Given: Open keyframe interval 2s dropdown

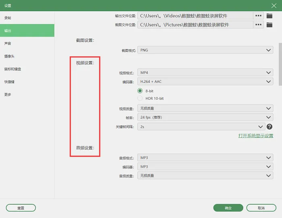Looking at the screenshot, I should coord(201,127).
